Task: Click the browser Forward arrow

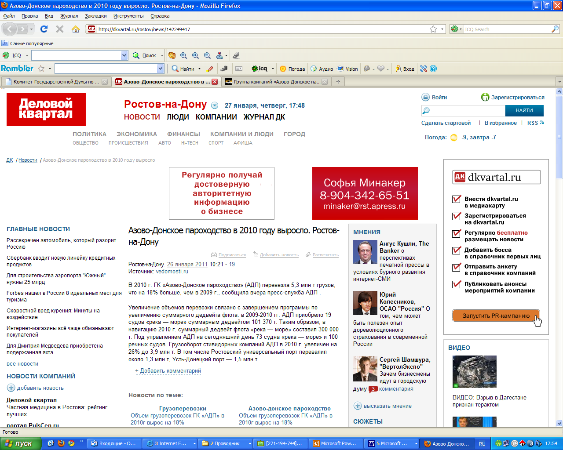Action: [x=23, y=29]
